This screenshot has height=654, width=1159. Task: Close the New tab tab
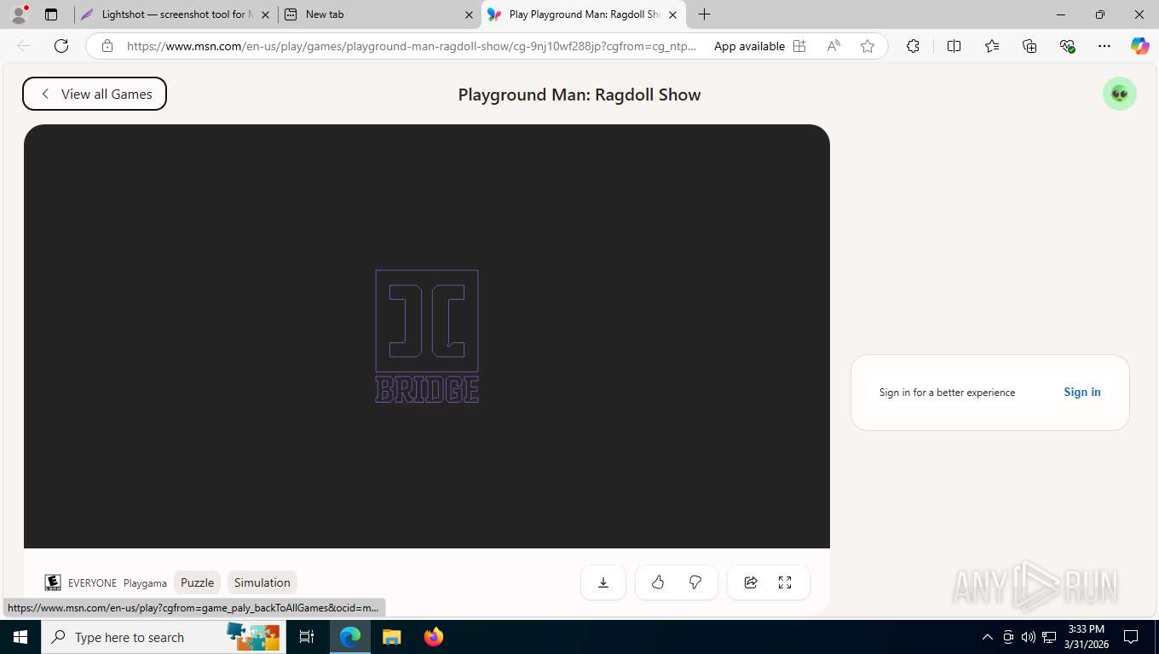[469, 14]
